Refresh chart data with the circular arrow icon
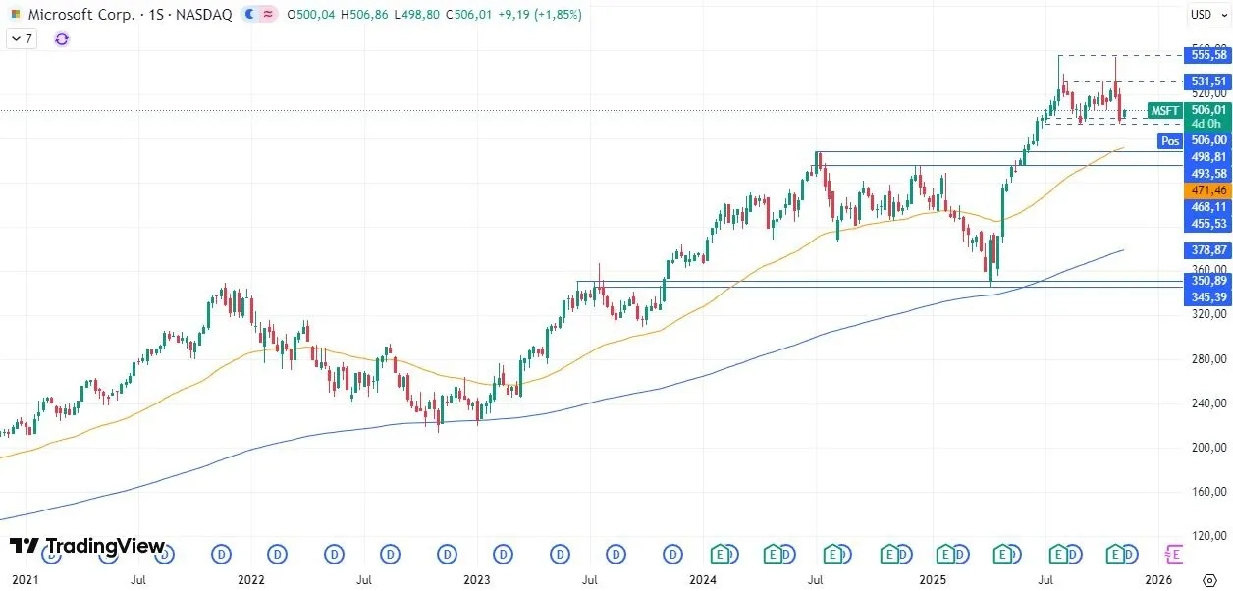1233x591 pixels. click(x=61, y=38)
